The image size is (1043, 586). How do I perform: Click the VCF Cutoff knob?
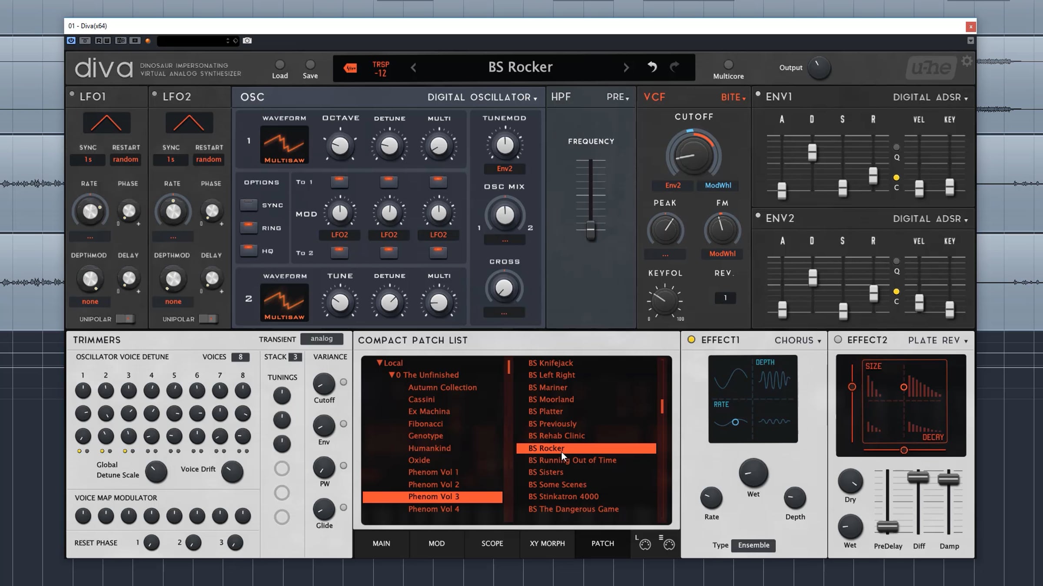694,156
